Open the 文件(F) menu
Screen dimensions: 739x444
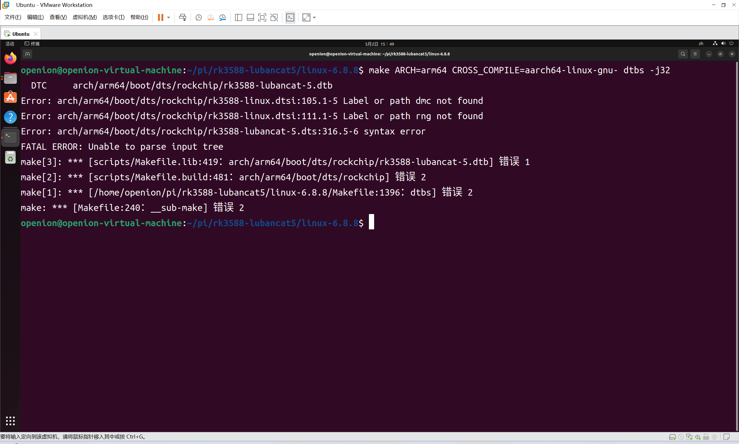click(x=13, y=17)
